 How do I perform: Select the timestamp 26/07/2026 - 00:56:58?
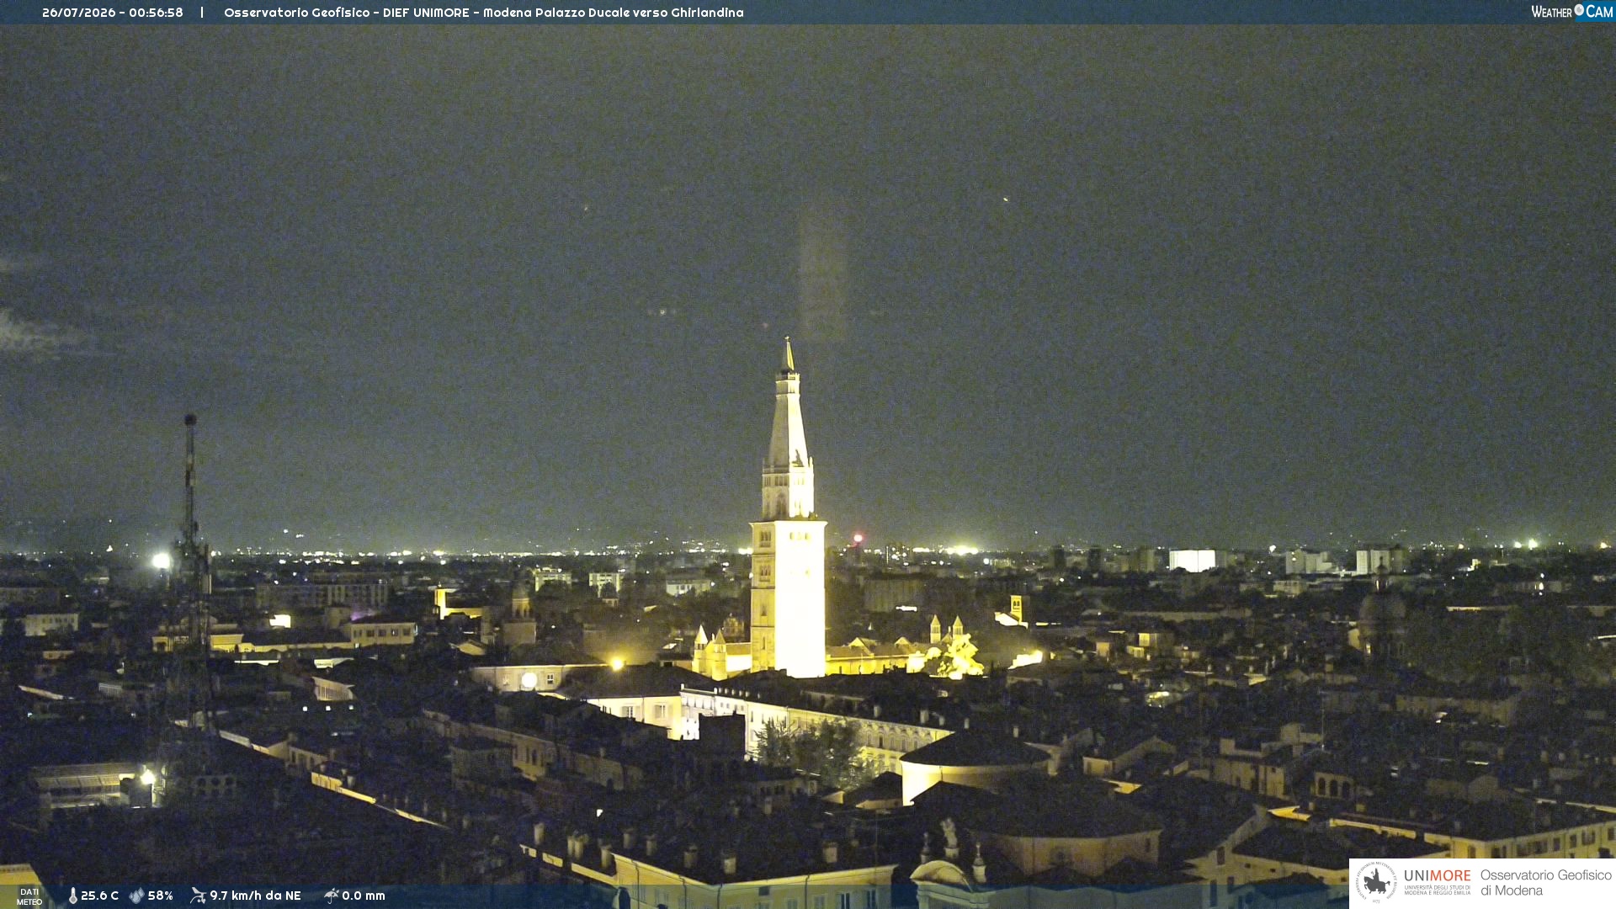(113, 13)
